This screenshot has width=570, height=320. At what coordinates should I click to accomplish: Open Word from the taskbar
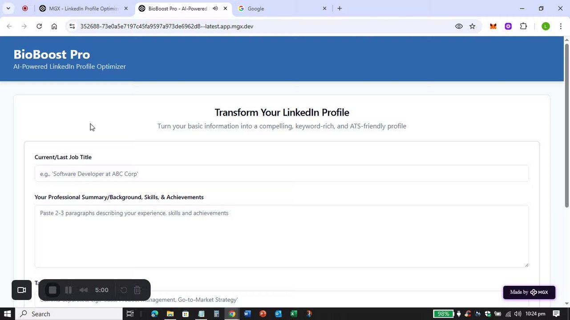[247, 314]
